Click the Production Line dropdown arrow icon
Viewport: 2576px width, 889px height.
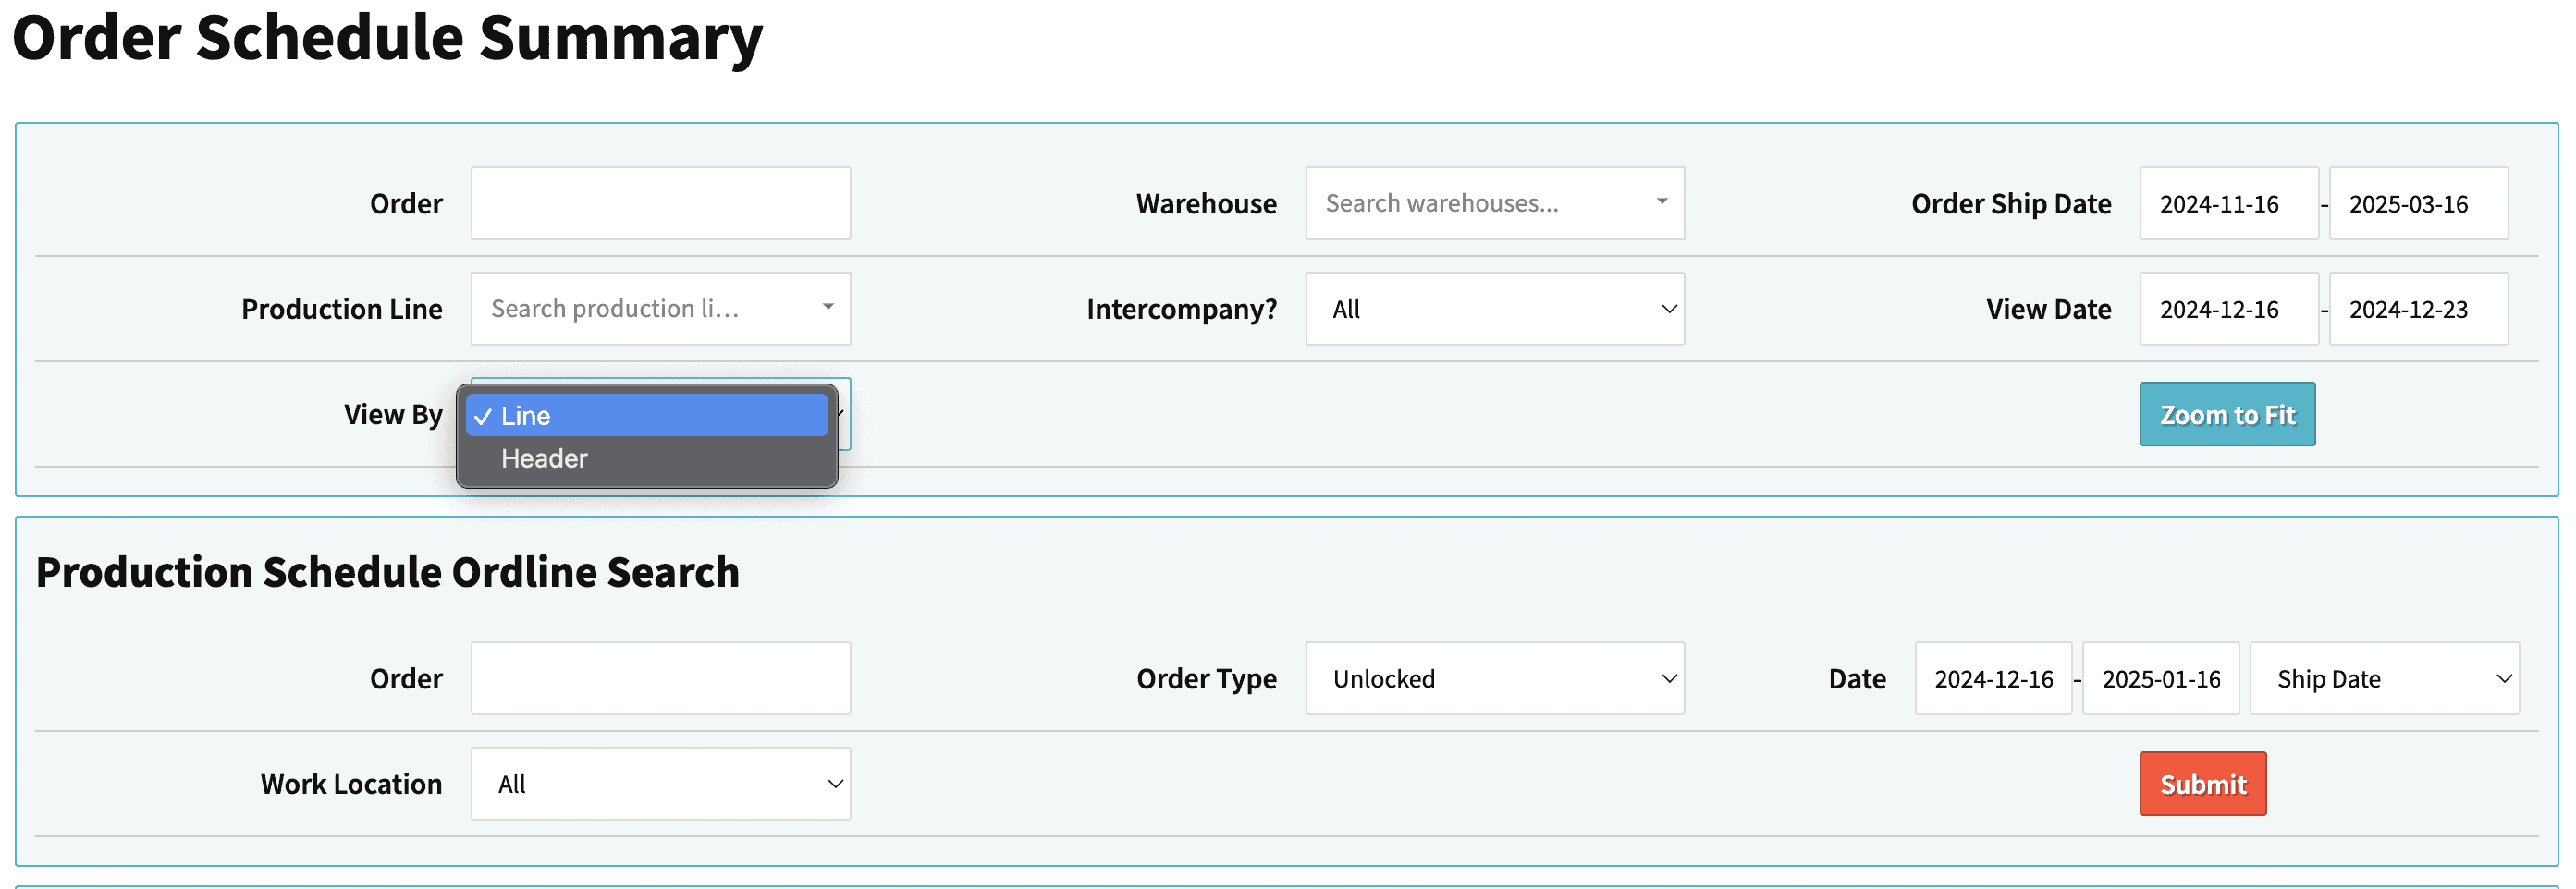pyautogui.click(x=827, y=307)
